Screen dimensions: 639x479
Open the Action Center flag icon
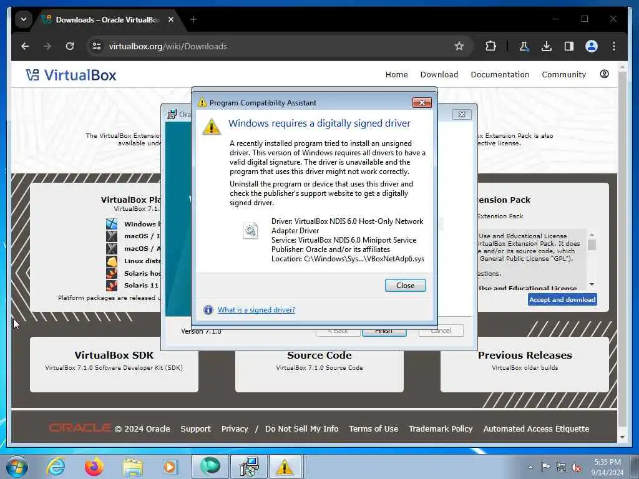545,467
